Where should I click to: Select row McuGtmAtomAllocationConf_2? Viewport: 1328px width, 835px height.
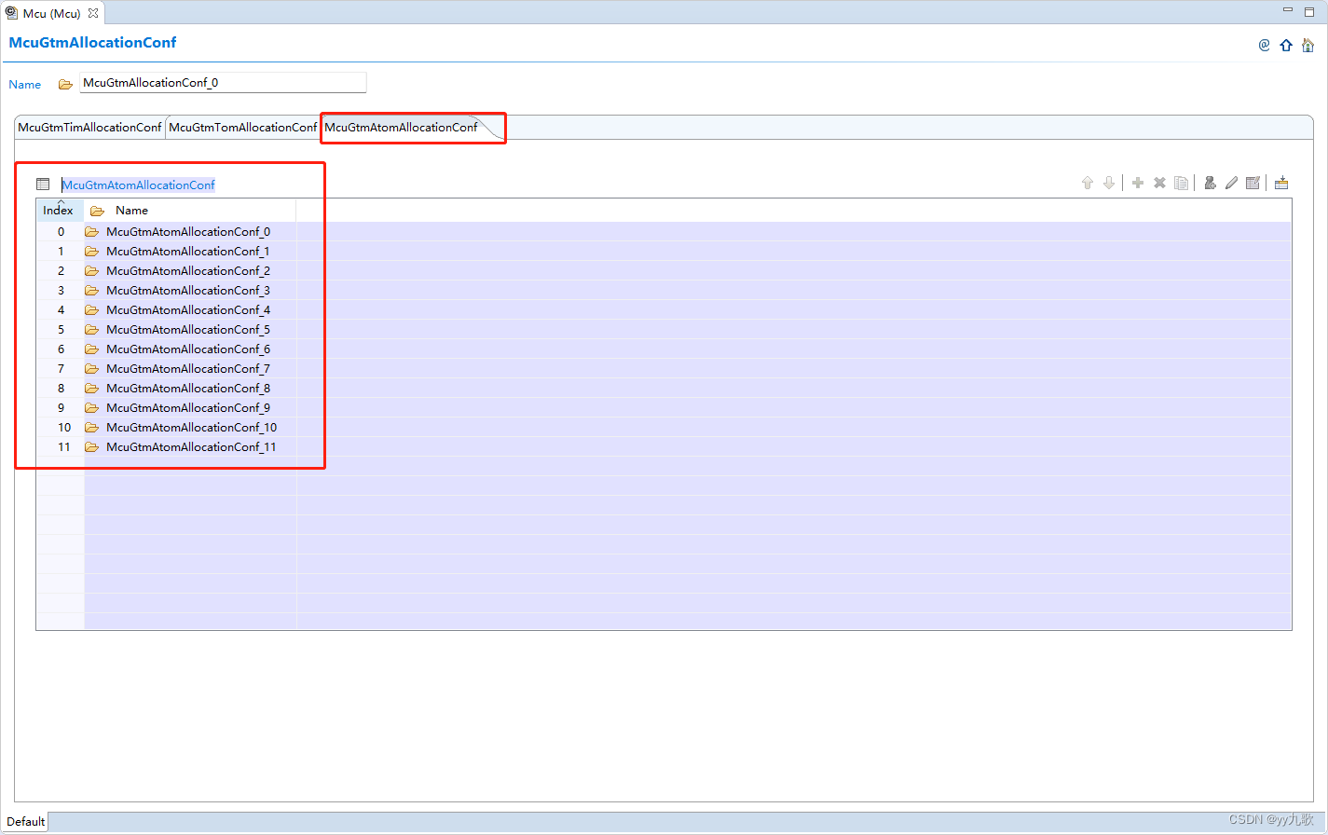pyautogui.click(x=664, y=270)
